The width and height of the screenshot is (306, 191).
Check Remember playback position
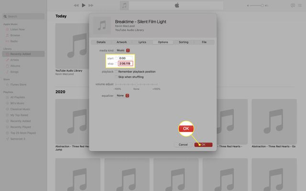point(116,72)
